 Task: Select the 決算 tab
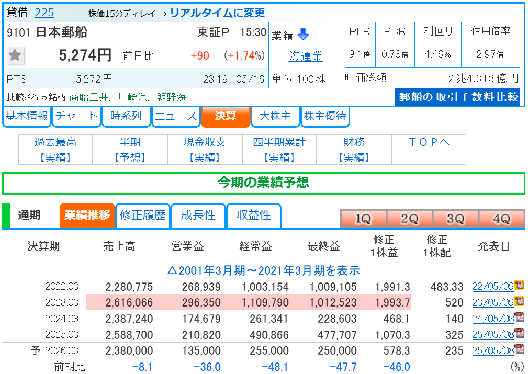(226, 117)
